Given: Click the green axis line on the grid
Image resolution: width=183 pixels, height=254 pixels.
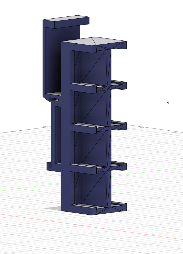Looking at the screenshot, I should point(151,170).
